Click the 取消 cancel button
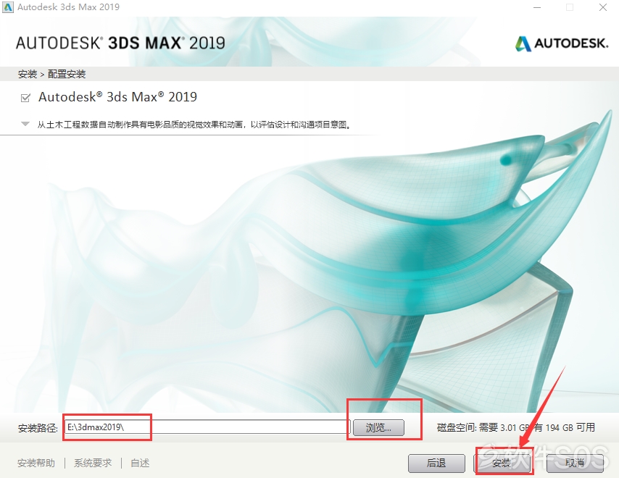 pyautogui.click(x=575, y=463)
